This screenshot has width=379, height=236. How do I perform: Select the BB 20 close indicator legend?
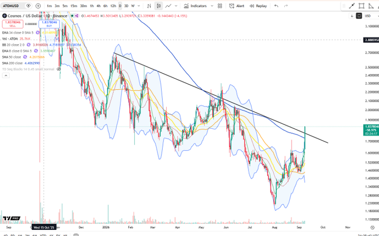click(x=13, y=45)
